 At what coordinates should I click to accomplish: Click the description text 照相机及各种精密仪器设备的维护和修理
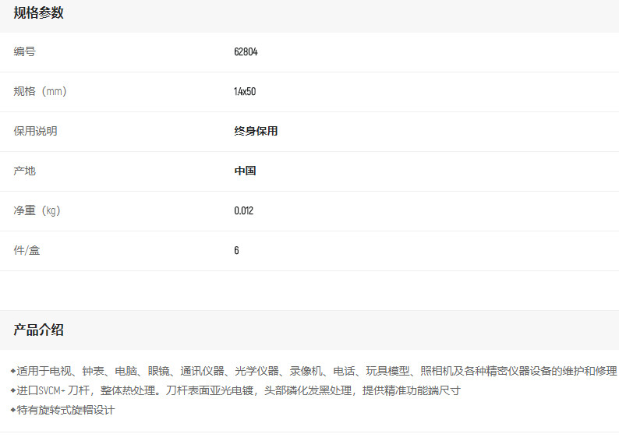coord(518,371)
